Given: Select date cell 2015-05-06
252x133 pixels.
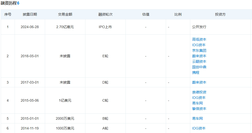Looking at the screenshot, I should [x=30, y=100].
